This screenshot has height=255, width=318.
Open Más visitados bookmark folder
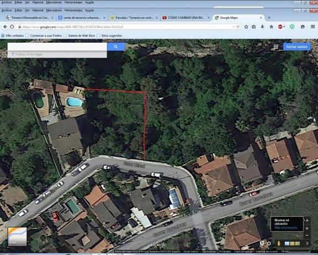tap(13, 35)
